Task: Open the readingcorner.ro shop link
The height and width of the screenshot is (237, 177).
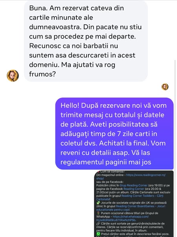Action: [x=131, y=177]
